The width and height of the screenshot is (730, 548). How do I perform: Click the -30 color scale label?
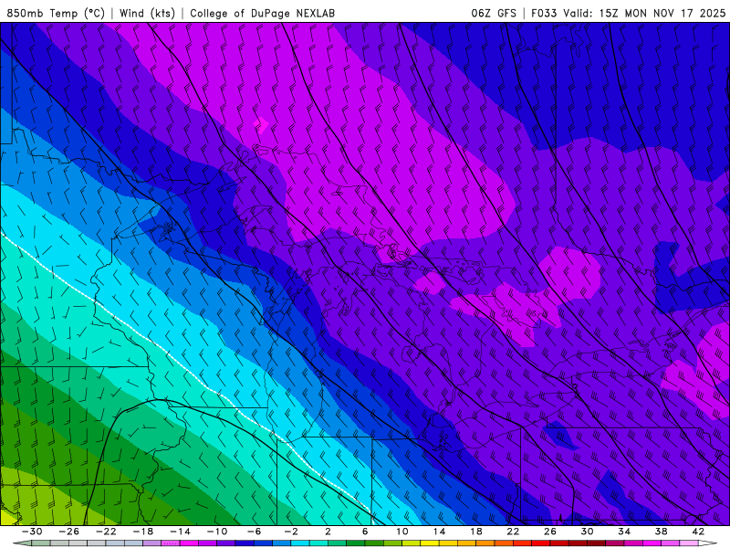[32, 532]
